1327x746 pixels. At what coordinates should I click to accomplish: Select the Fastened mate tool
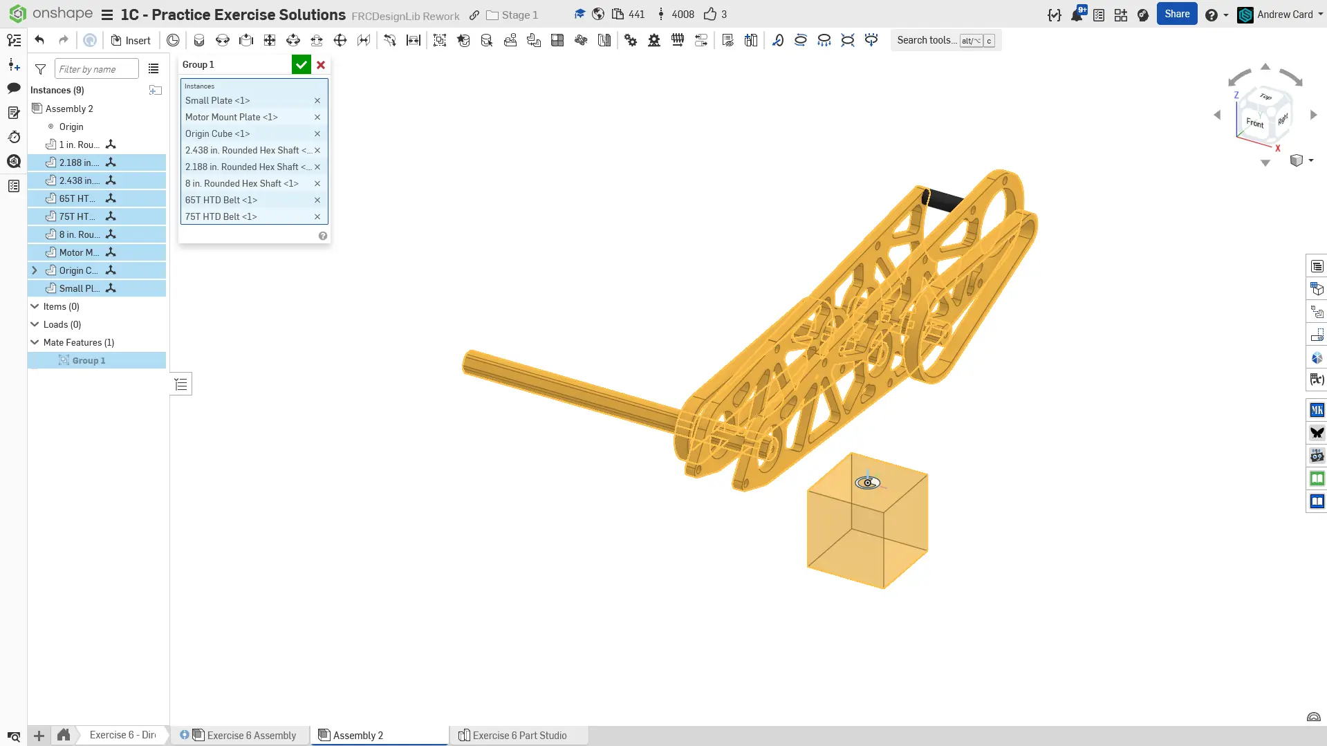199,41
